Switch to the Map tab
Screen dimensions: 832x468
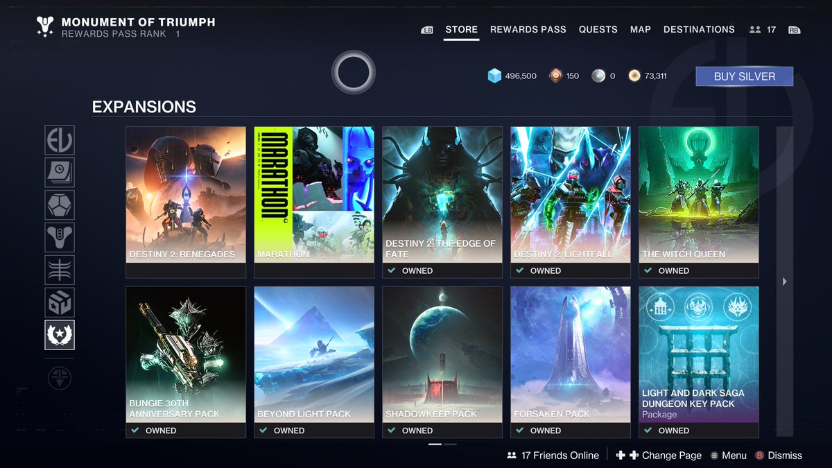point(641,30)
